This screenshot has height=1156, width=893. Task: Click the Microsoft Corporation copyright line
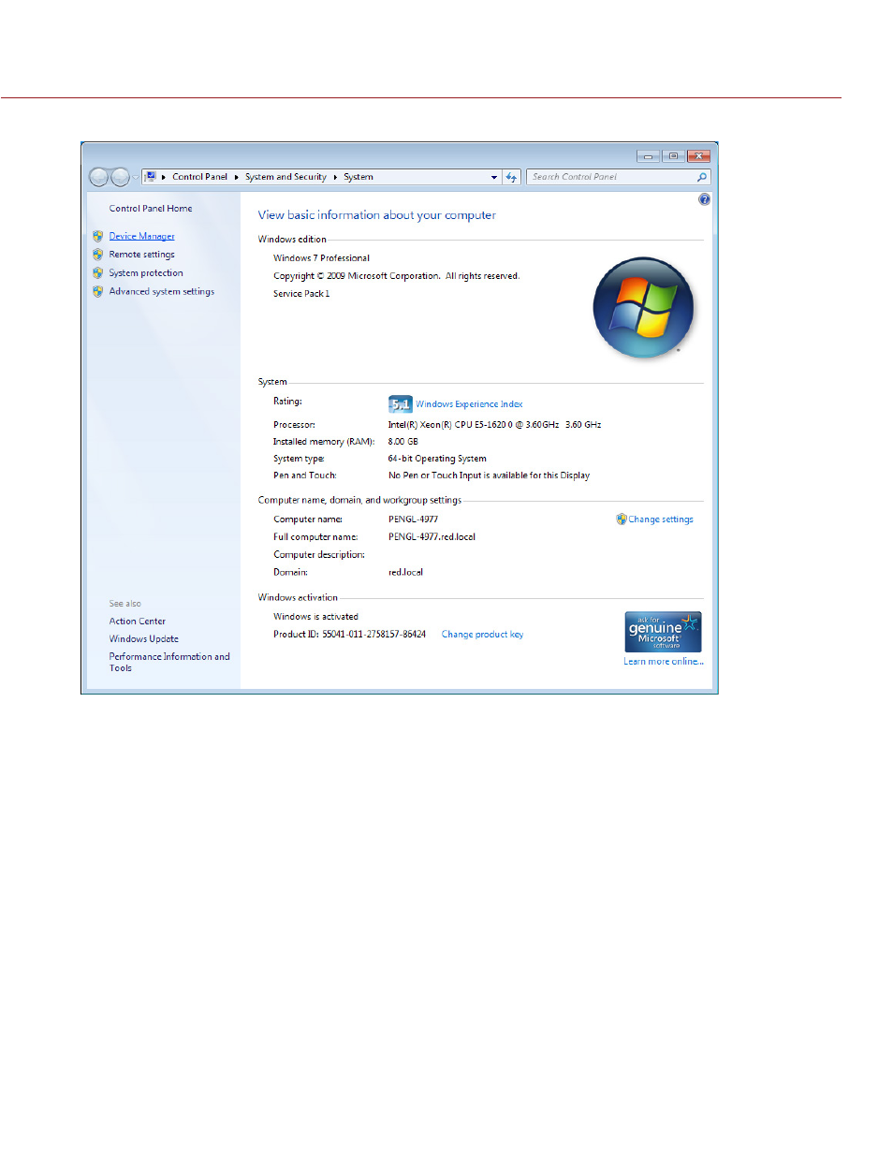click(396, 276)
